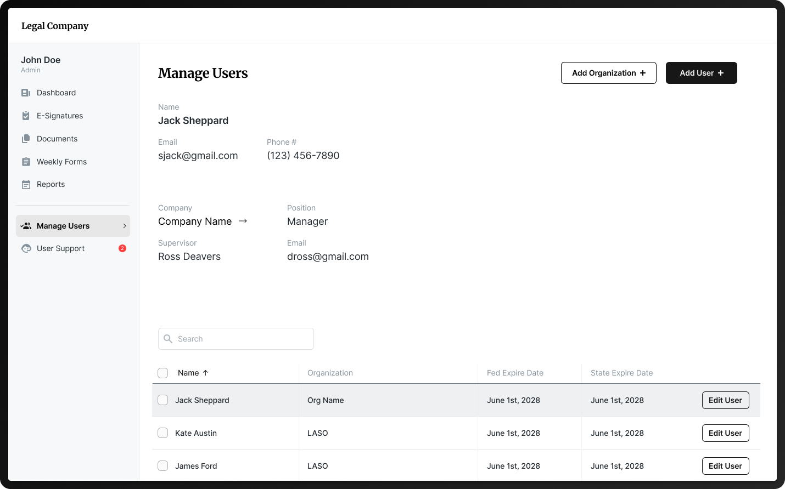
Task: Check the box for Kate Austin row
Action: (163, 433)
